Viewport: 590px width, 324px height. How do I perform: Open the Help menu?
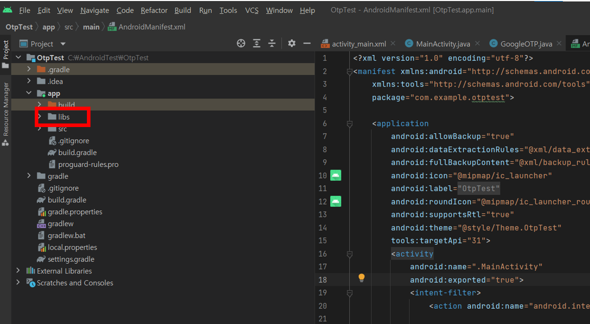click(x=307, y=11)
